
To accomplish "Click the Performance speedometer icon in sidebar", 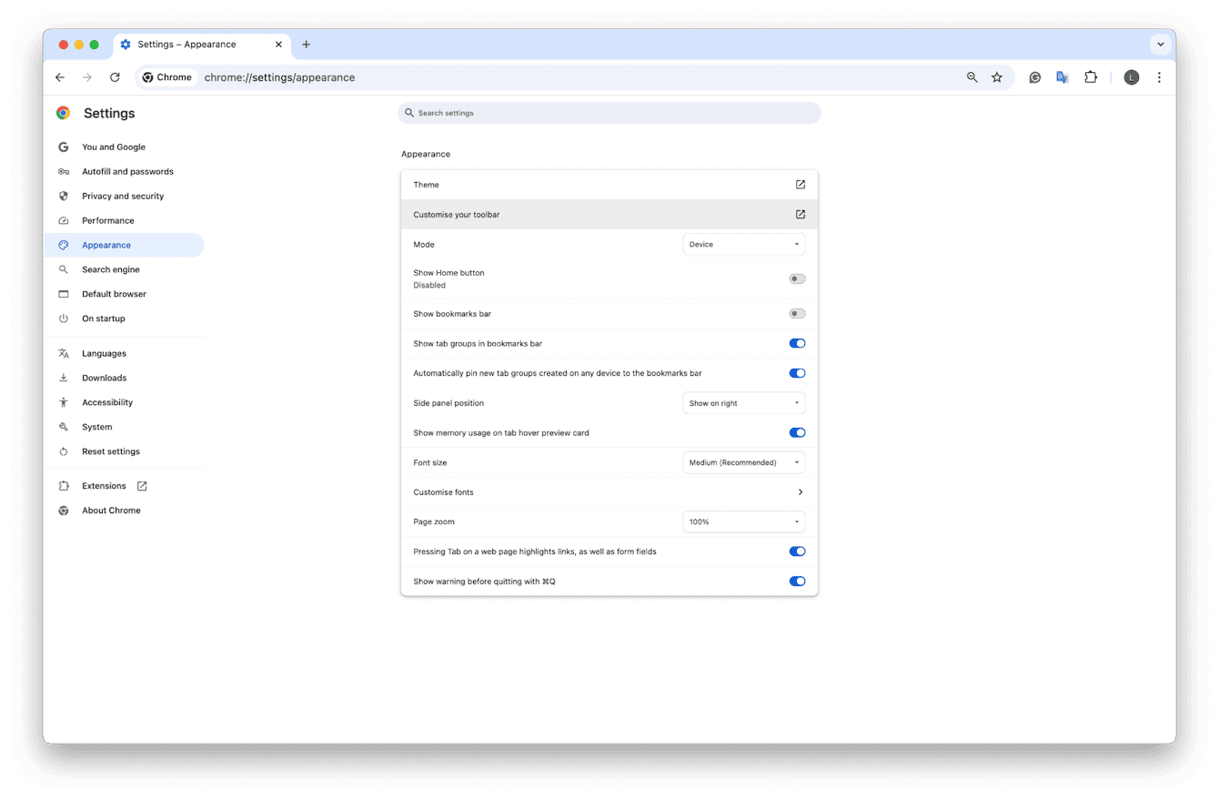I will (x=63, y=220).
